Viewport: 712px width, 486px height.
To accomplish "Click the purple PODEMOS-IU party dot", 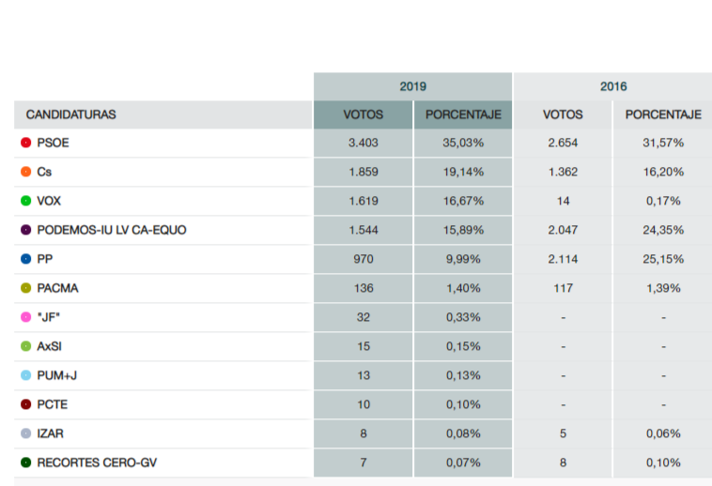I will pyautogui.click(x=25, y=230).
